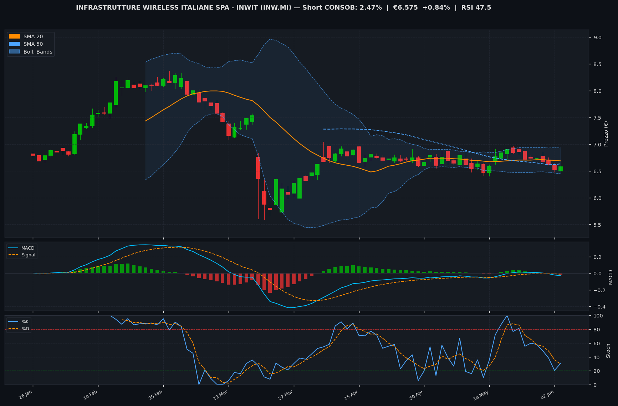This screenshot has width=618, height=406.
Task: Click the '40' tick on the Stoch axis
Action: pos(597,357)
